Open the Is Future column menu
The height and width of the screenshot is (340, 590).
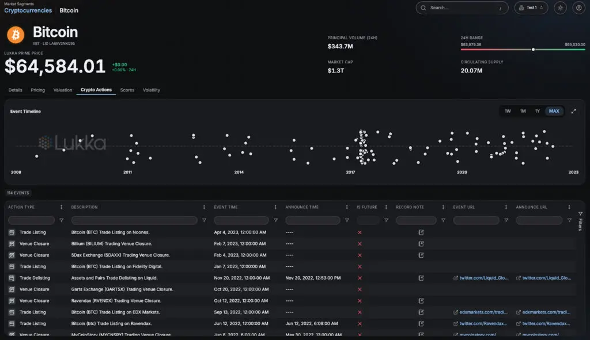point(386,207)
